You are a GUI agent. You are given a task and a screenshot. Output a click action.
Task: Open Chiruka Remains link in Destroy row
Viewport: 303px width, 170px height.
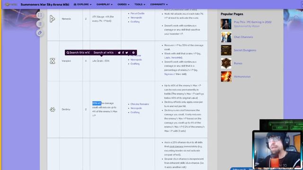click(140, 104)
